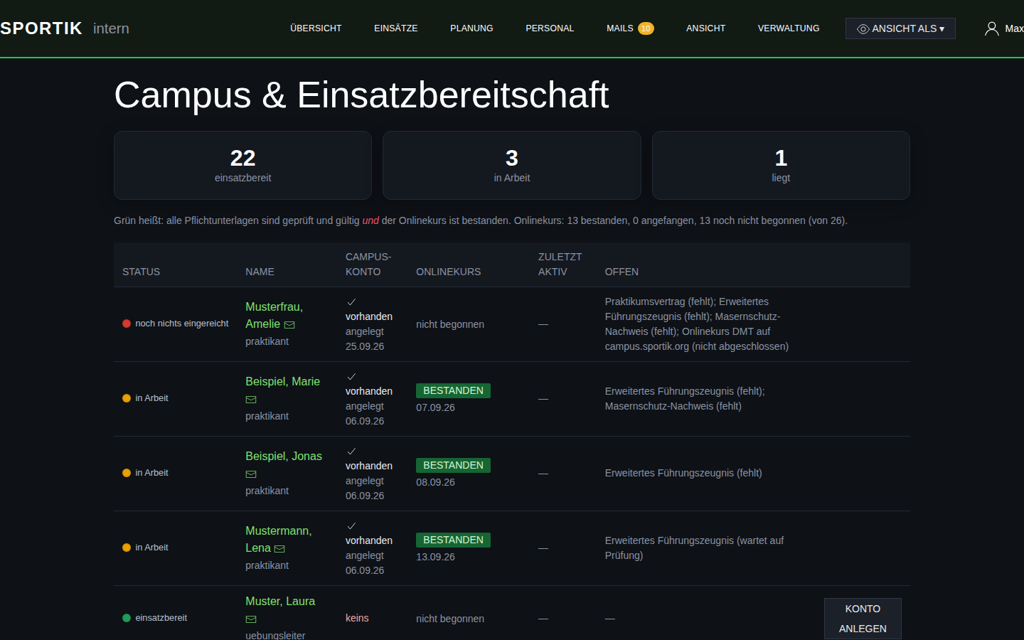Open Beispiel, Jonas's profile link
This screenshot has height=640, width=1024.
pos(284,457)
